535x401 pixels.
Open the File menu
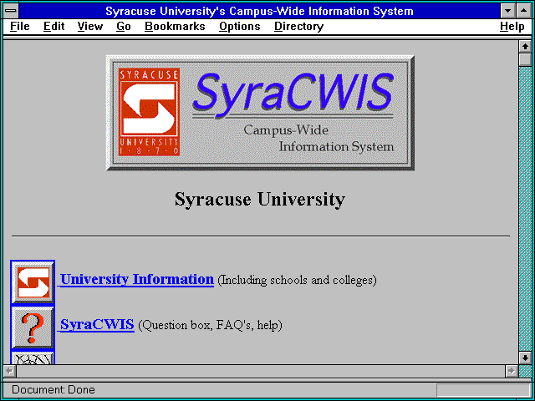click(20, 27)
